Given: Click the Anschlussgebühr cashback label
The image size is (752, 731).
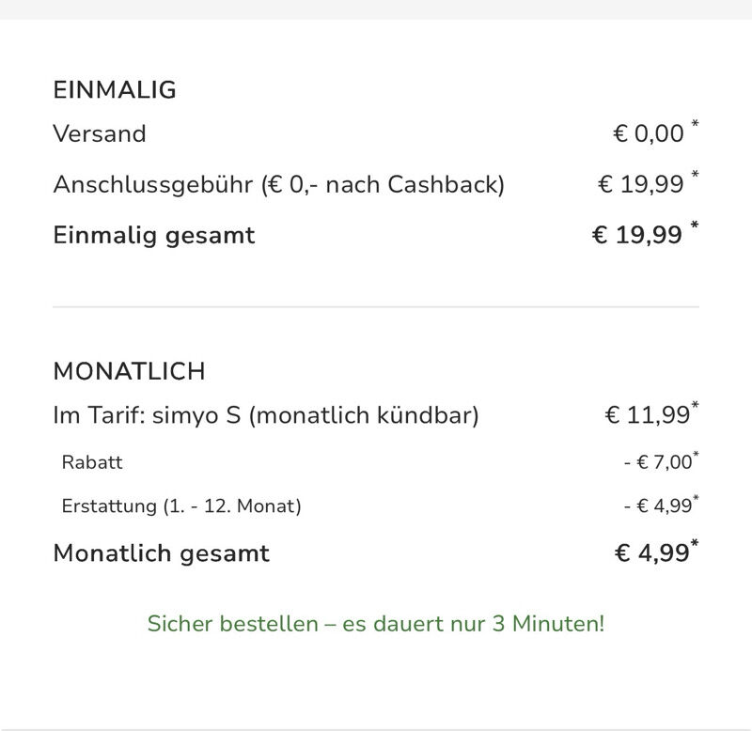Looking at the screenshot, I should 278,184.
